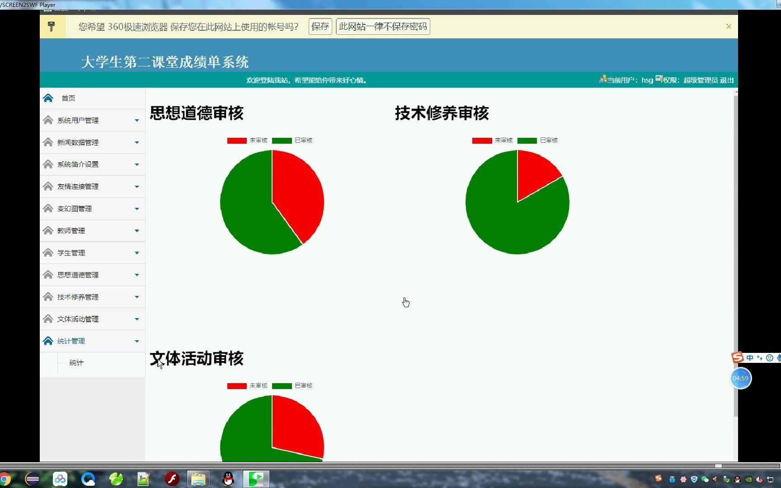Open the blue Q cloud browser taskbar icon
Viewport: 781px width, 488px height.
[x=88, y=479]
